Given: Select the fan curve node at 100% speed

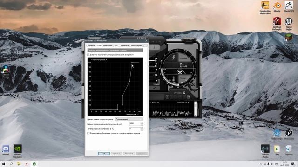Looking at the screenshot, I should [x=132, y=63].
